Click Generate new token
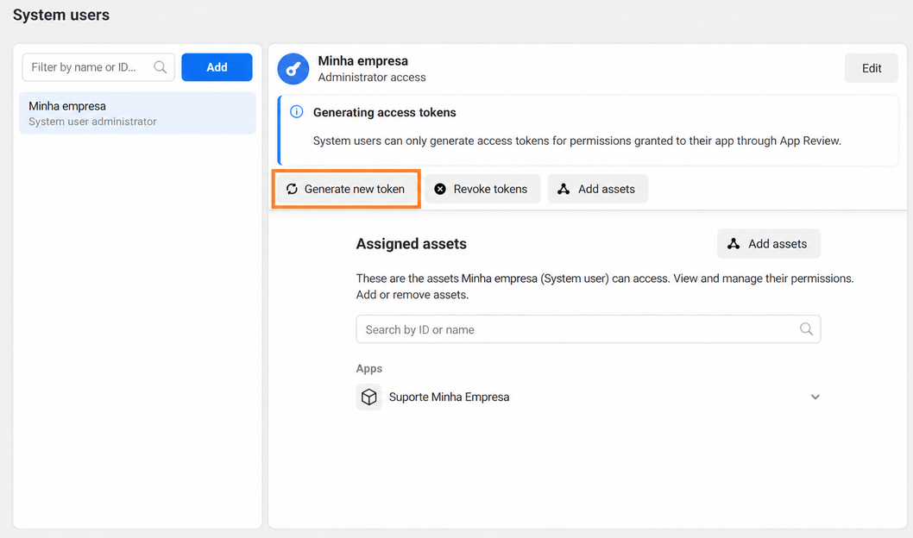 (346, 189)
